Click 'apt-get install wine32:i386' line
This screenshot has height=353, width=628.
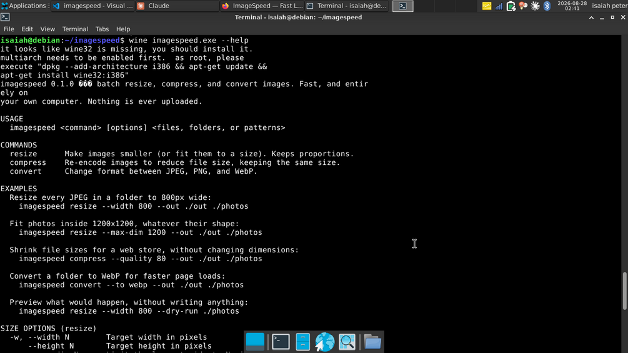(64, 75)
